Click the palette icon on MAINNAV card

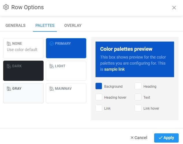pyautogui.click(x=52, y=89)
